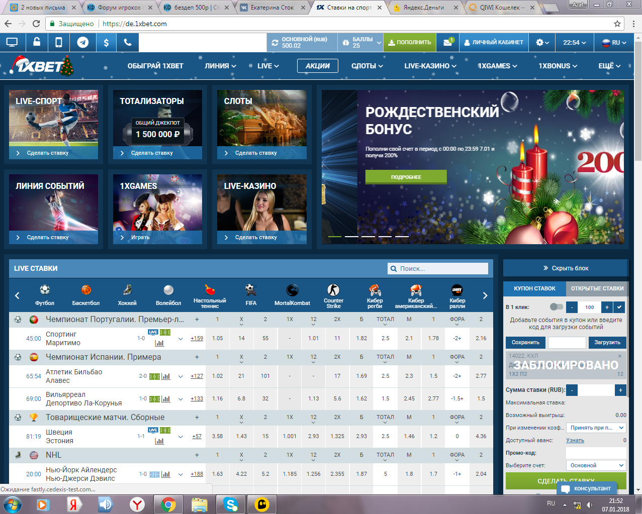This screenshot has width=642, height=514.
Task: Select Кибер регби sport icon
Action: click(x=375, y=296)
